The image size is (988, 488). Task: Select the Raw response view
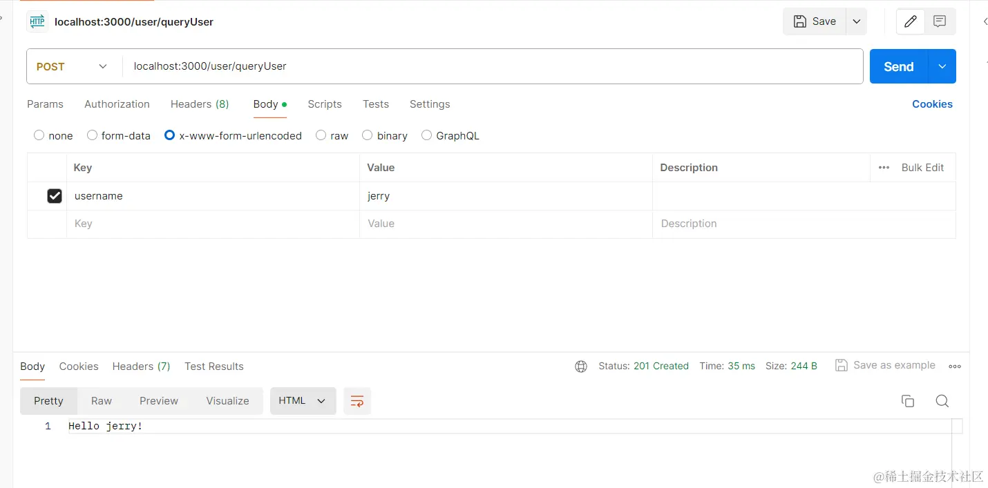click(x=102, y=401)
